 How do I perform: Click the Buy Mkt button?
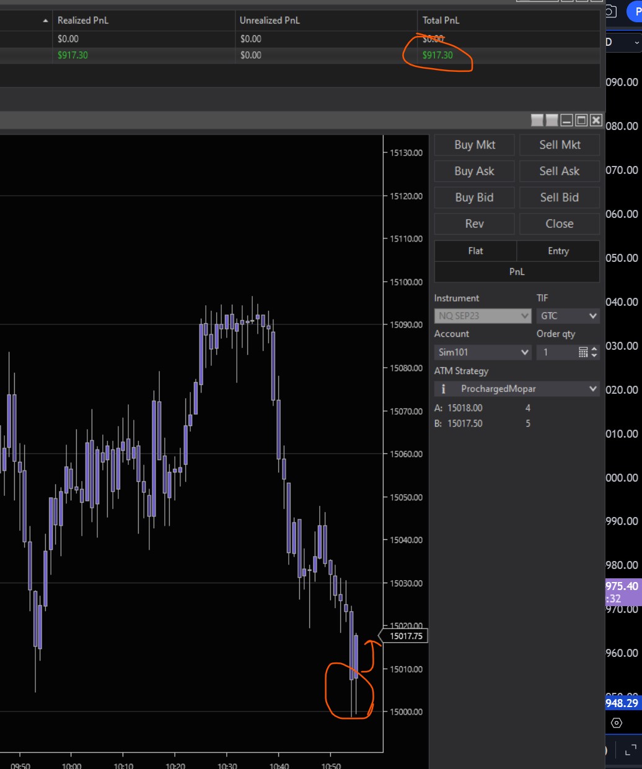click(475, 145)
